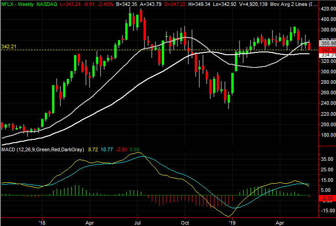Click the 25.00 MACD axis label
The width and height of the screenshot is (336, 226).
tap(327, 169)
